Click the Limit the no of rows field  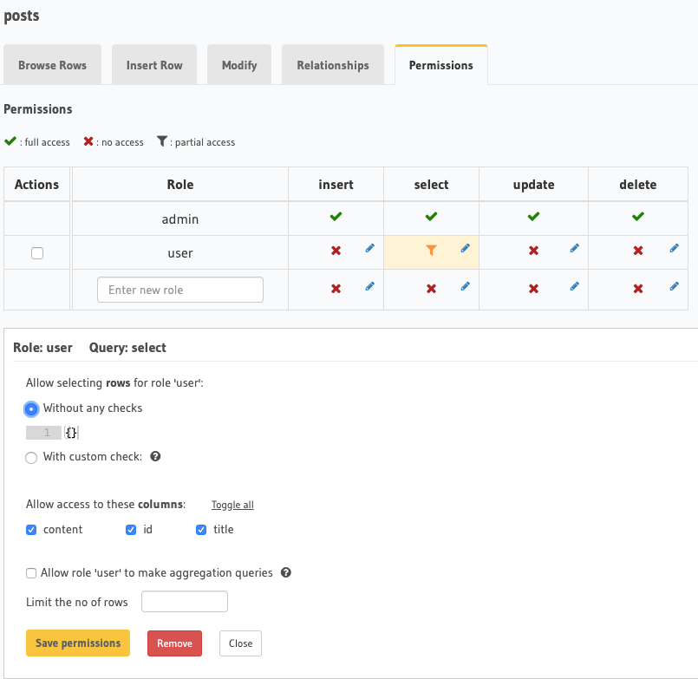pyautogui.click(x=185, y=602)
